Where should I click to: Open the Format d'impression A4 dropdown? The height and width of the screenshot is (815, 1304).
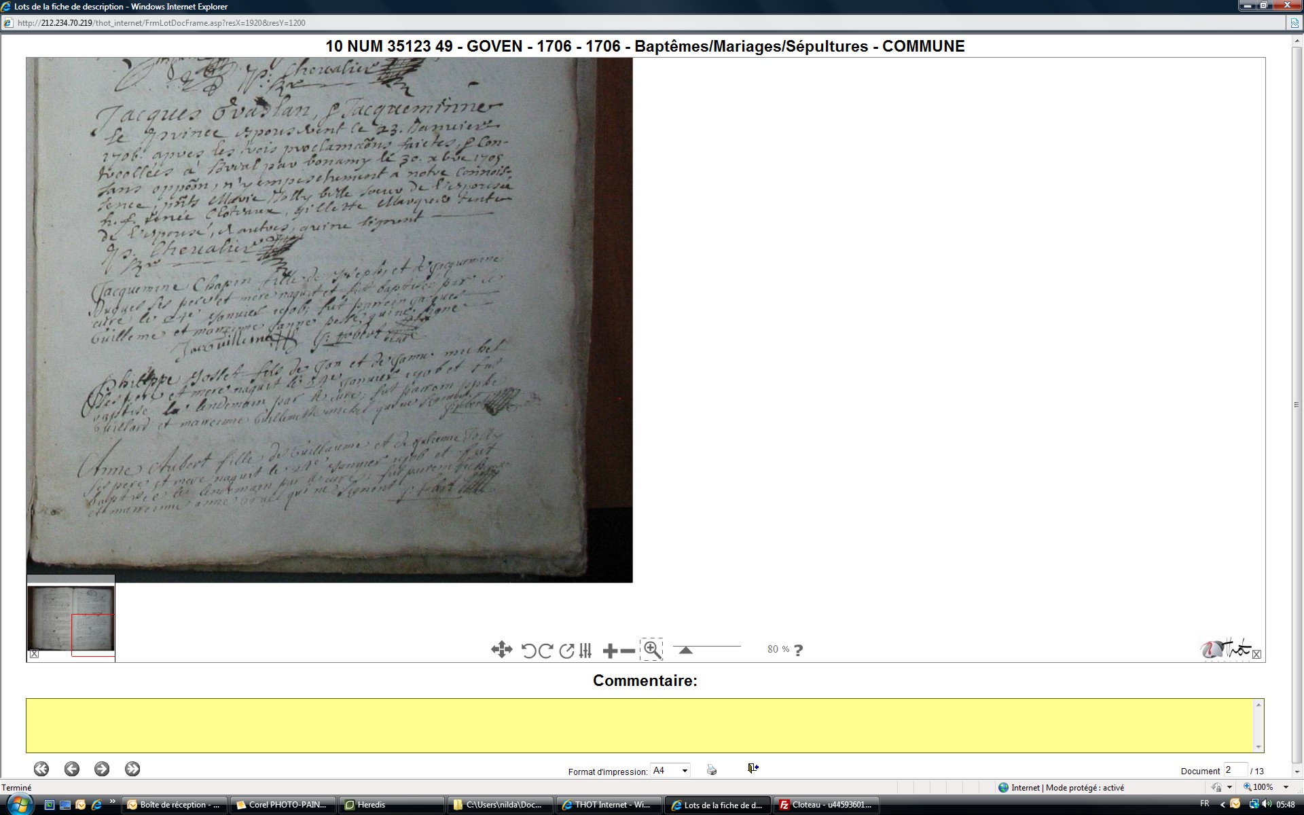685,770
